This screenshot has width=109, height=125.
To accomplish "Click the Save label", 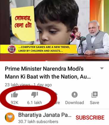I will tap(94, 103).
